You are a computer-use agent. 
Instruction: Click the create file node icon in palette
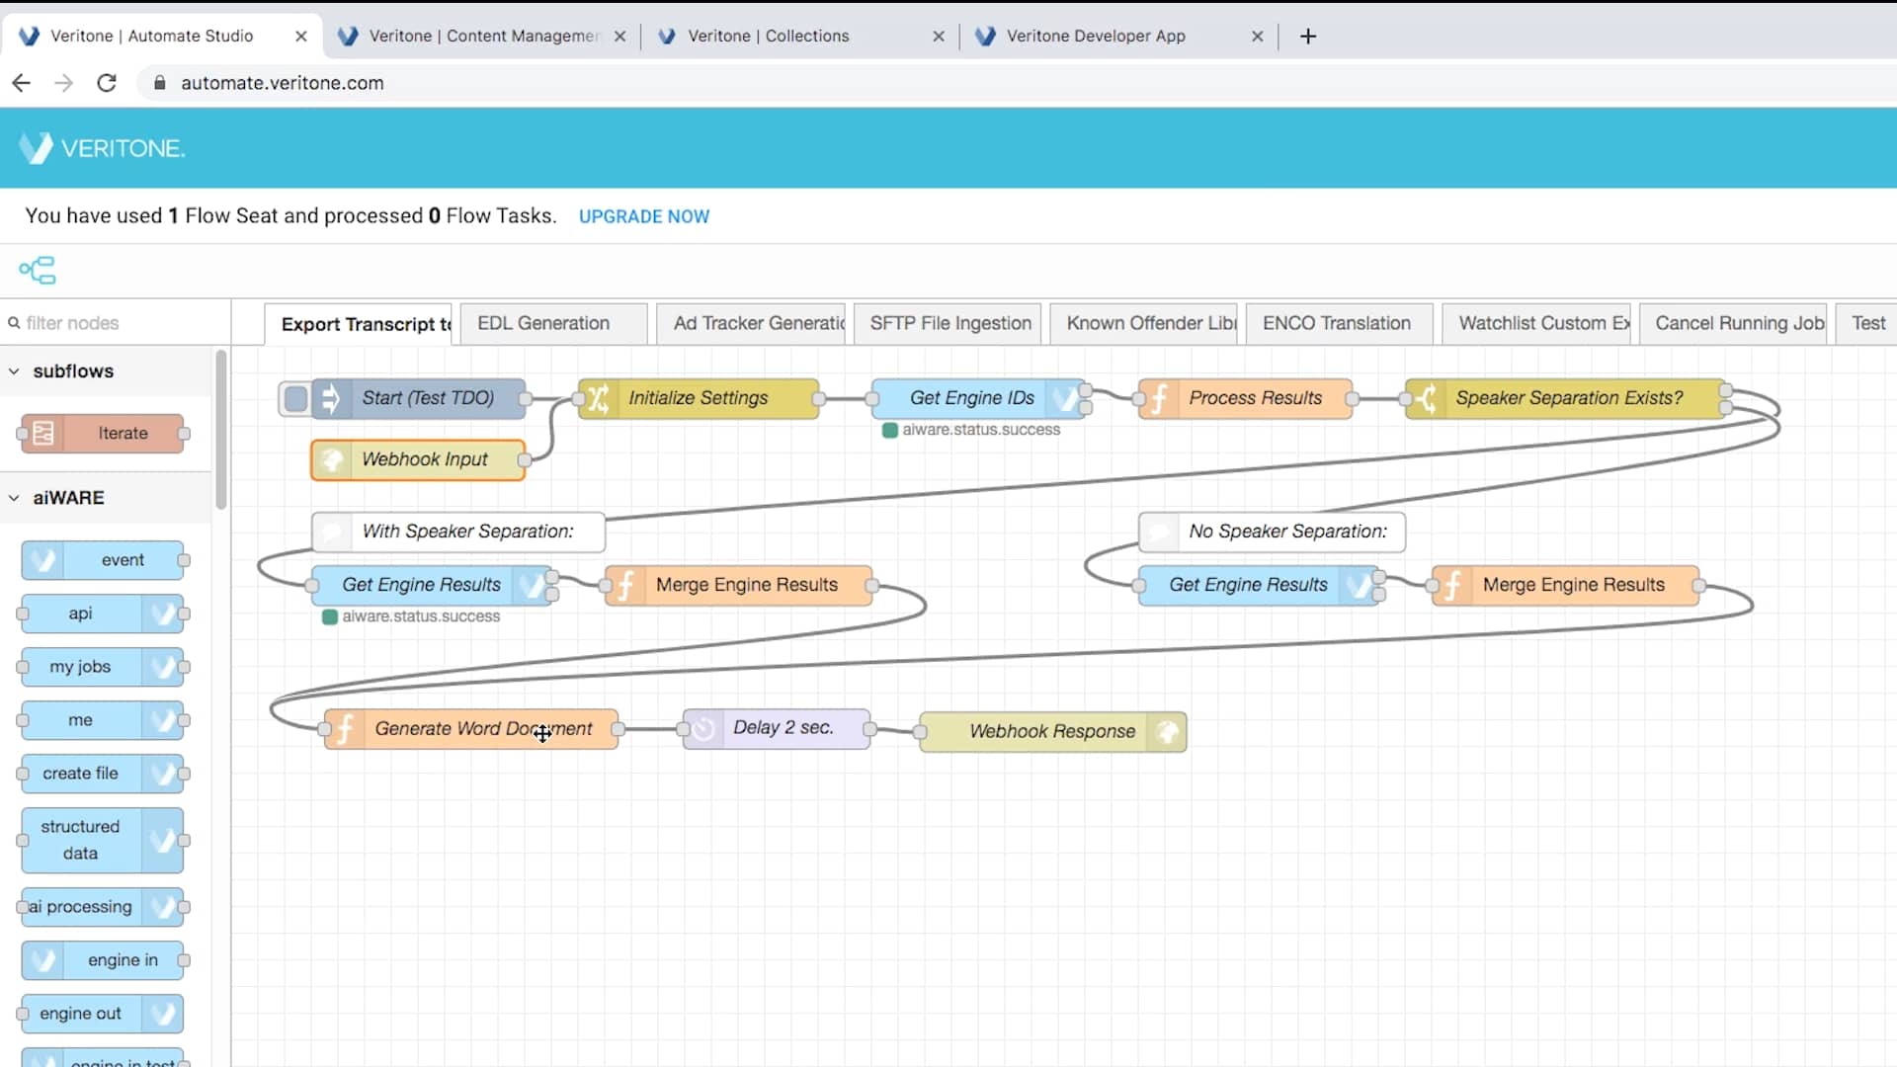point(162,774)
